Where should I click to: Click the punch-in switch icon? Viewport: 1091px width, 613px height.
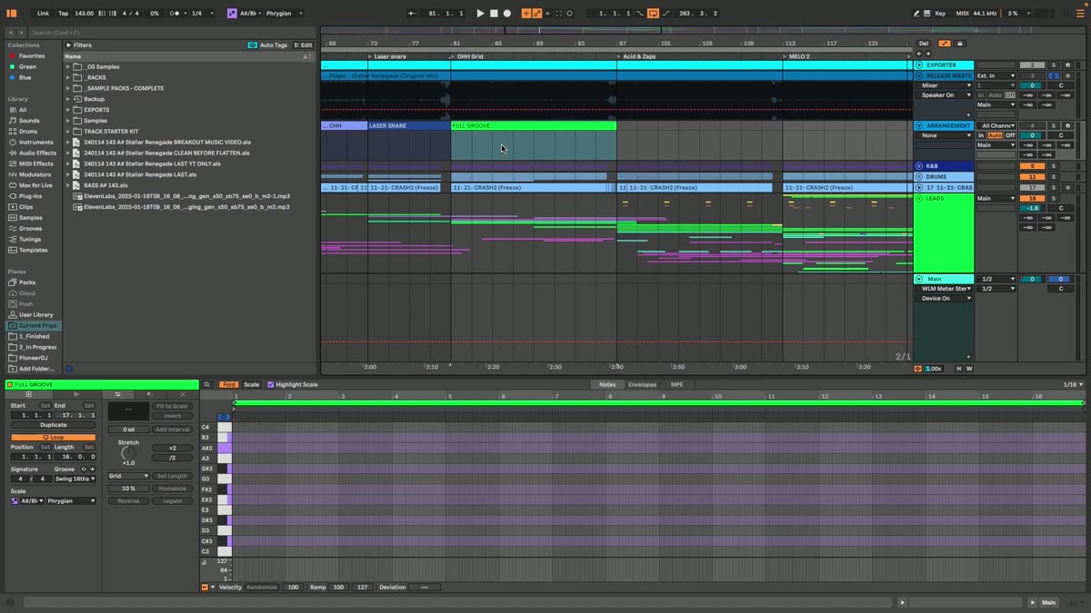point(640,14)
